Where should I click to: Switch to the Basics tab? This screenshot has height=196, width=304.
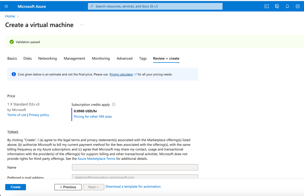[12, 58]
